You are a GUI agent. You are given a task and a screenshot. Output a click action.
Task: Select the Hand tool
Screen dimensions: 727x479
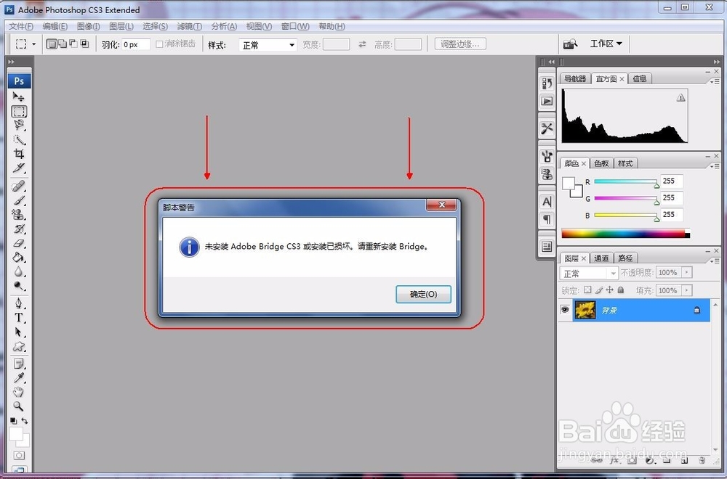pyautogui.click(x=19, y=393)
